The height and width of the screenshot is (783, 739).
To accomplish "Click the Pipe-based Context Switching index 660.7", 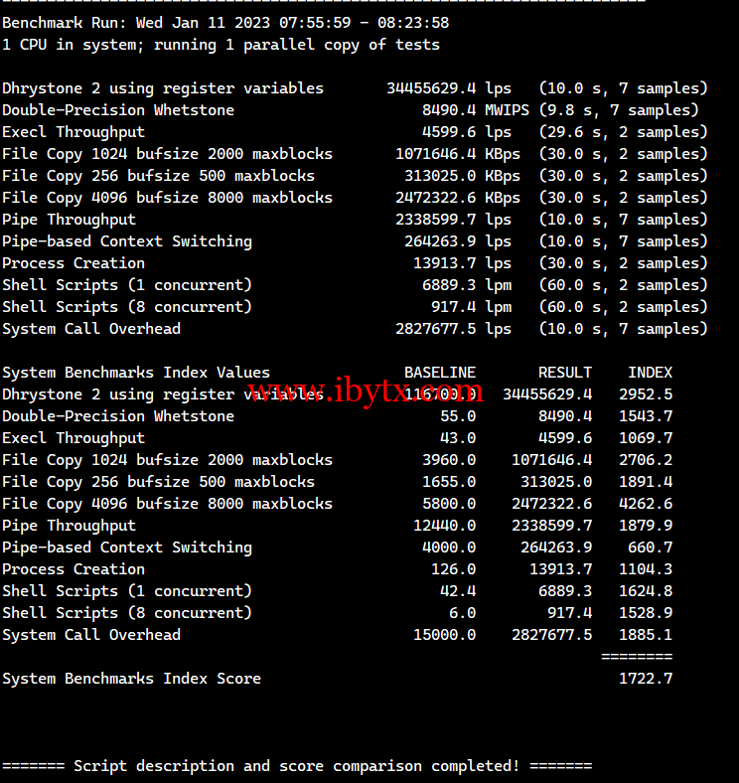I will [650, 548].
